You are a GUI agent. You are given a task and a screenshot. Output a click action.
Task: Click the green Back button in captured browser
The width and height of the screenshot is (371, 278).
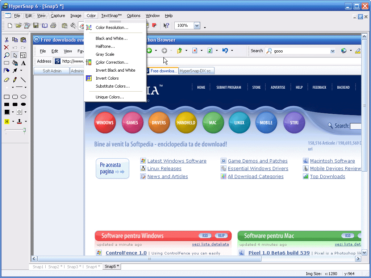[x=149, y=51]
